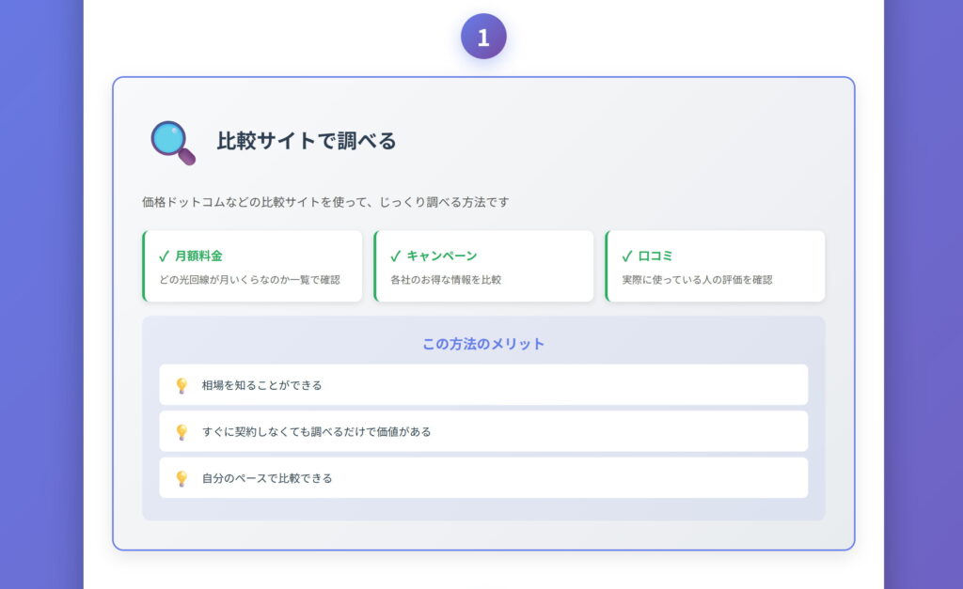This screenshot has height=589, width=963.
Task: Click the step number 1 circle
Action: coord(483,37)
